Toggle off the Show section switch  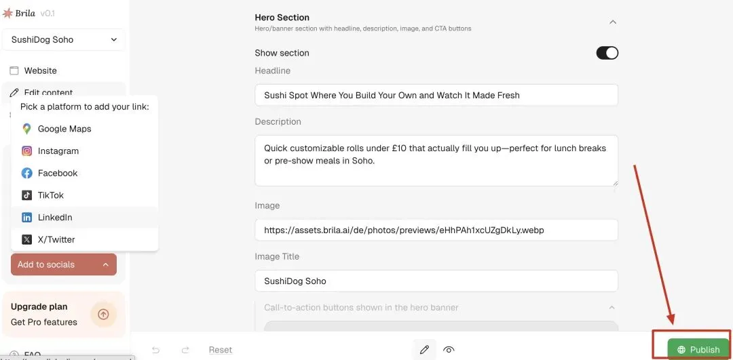[x=607, y=53]
